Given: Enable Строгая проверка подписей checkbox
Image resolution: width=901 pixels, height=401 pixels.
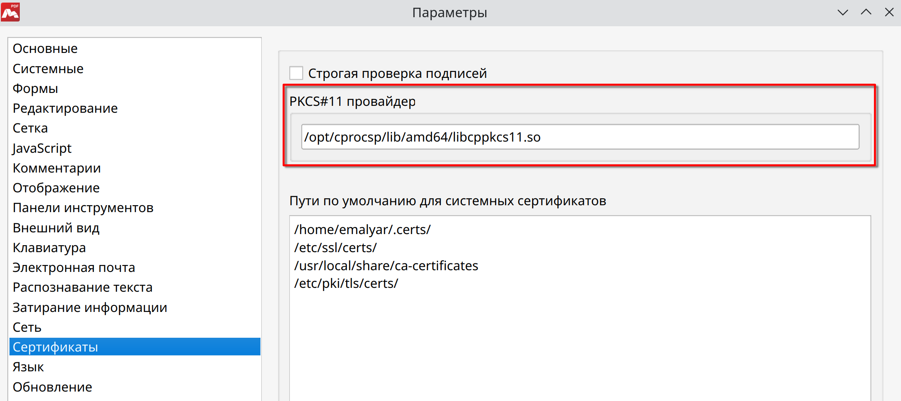Looking at the screenshot, I should coord(296,73).
